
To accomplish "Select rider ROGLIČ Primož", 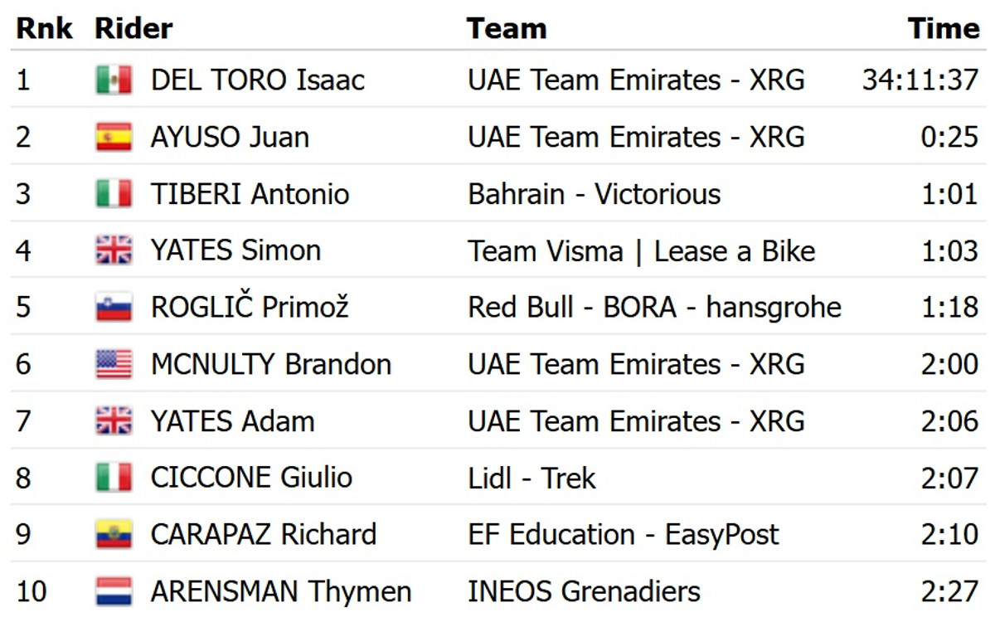I will click(x=250, y=308).
